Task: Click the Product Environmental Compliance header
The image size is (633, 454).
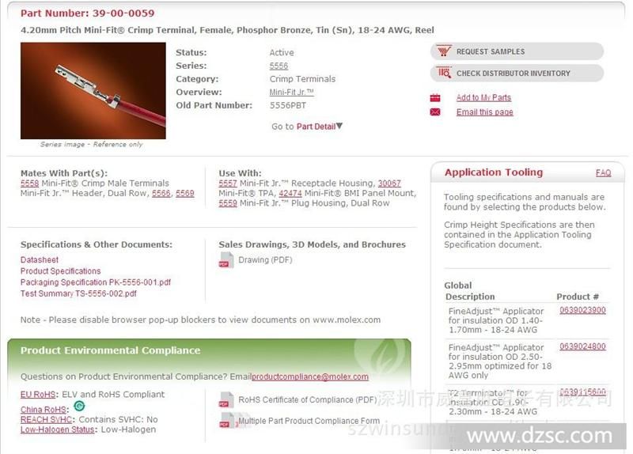Action: coord(110,350)
